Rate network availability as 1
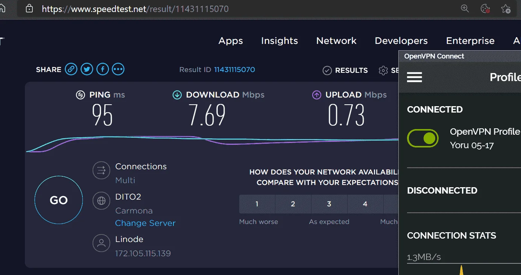 click(x=257, y=204)
